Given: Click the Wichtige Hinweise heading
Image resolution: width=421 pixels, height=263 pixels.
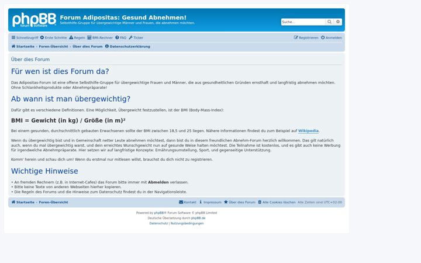Looking at the screenshot, I should coord(44,171).
